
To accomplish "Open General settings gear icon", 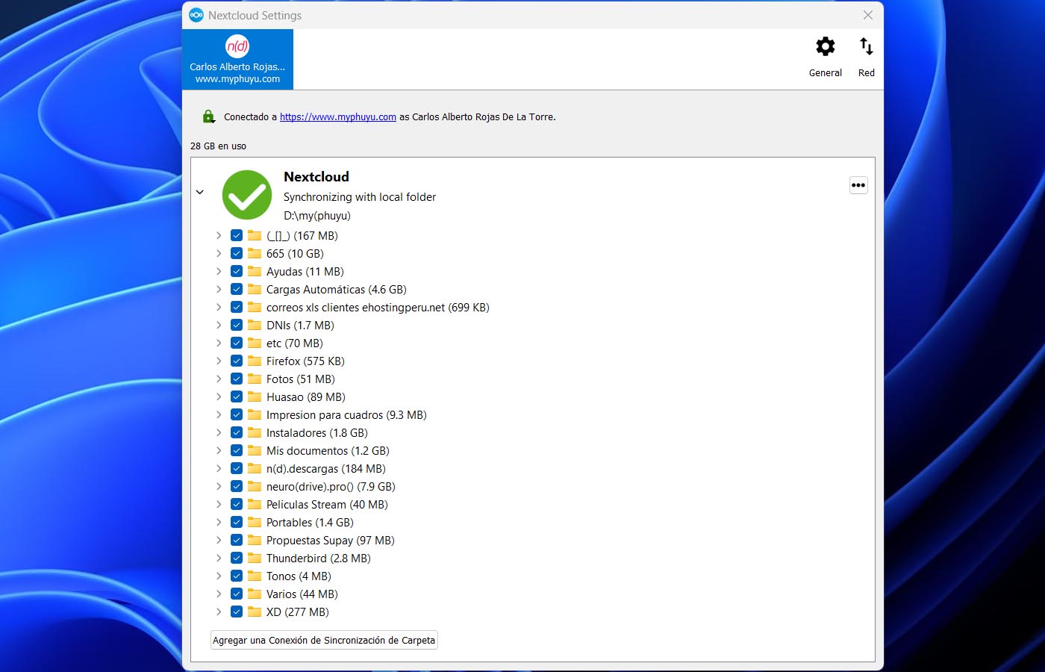I will 825,47.
